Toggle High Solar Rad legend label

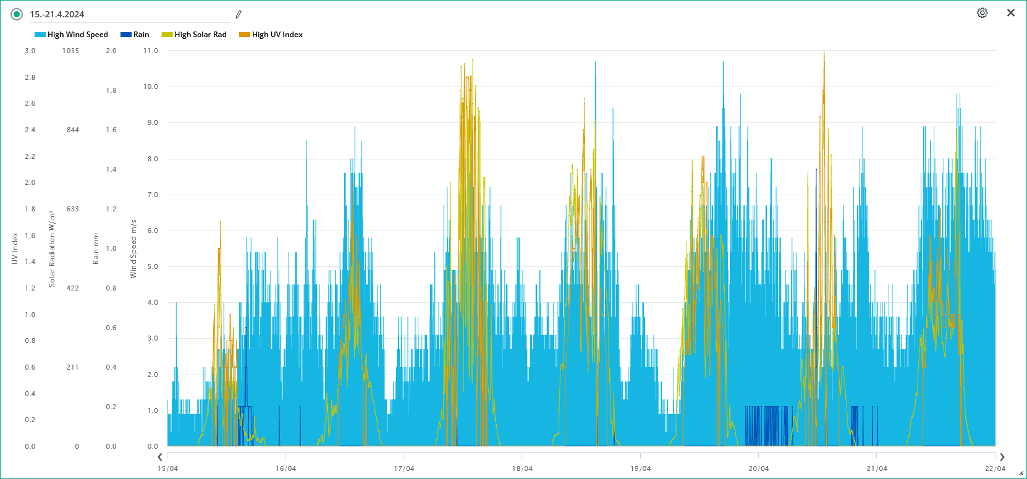click(x=200, y=35)
